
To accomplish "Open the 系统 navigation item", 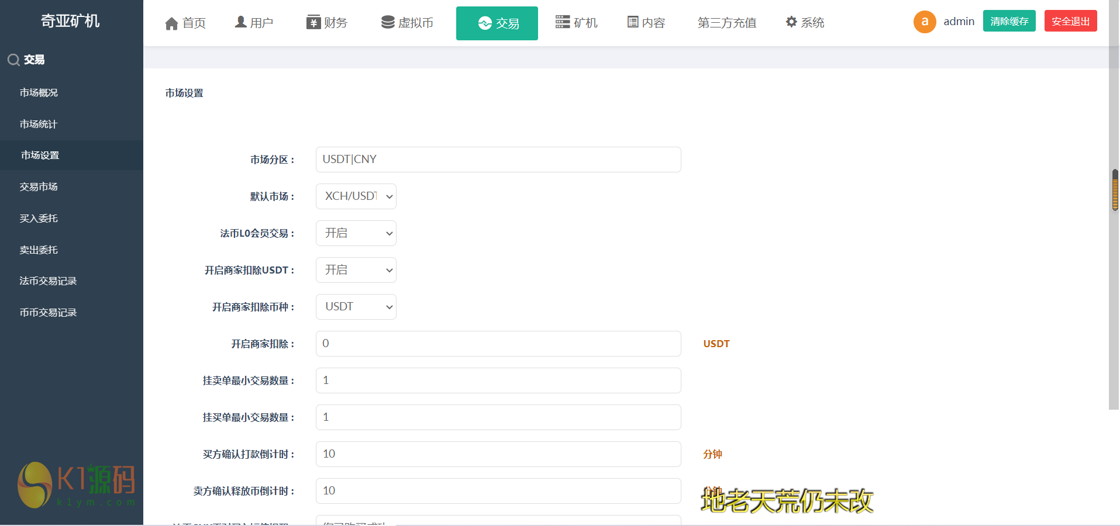I will (805, 23).
